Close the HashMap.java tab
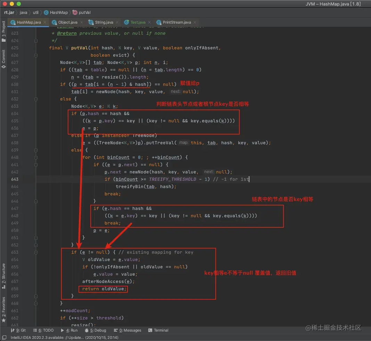 [45, 22]
